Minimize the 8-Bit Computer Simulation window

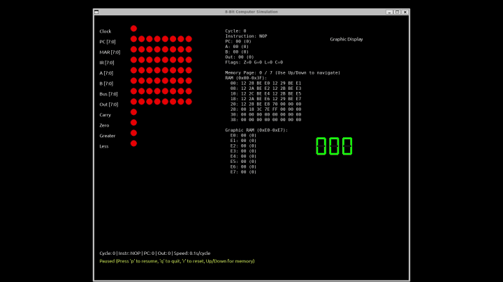click(389, 12)
